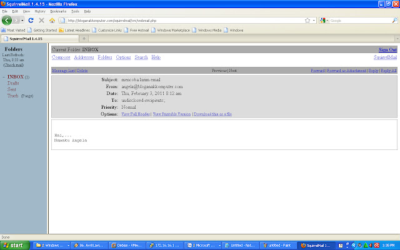Delete this message via Delete link
Image resolution: width=400 pixels, height=250 pixels.
coord(82,71)
